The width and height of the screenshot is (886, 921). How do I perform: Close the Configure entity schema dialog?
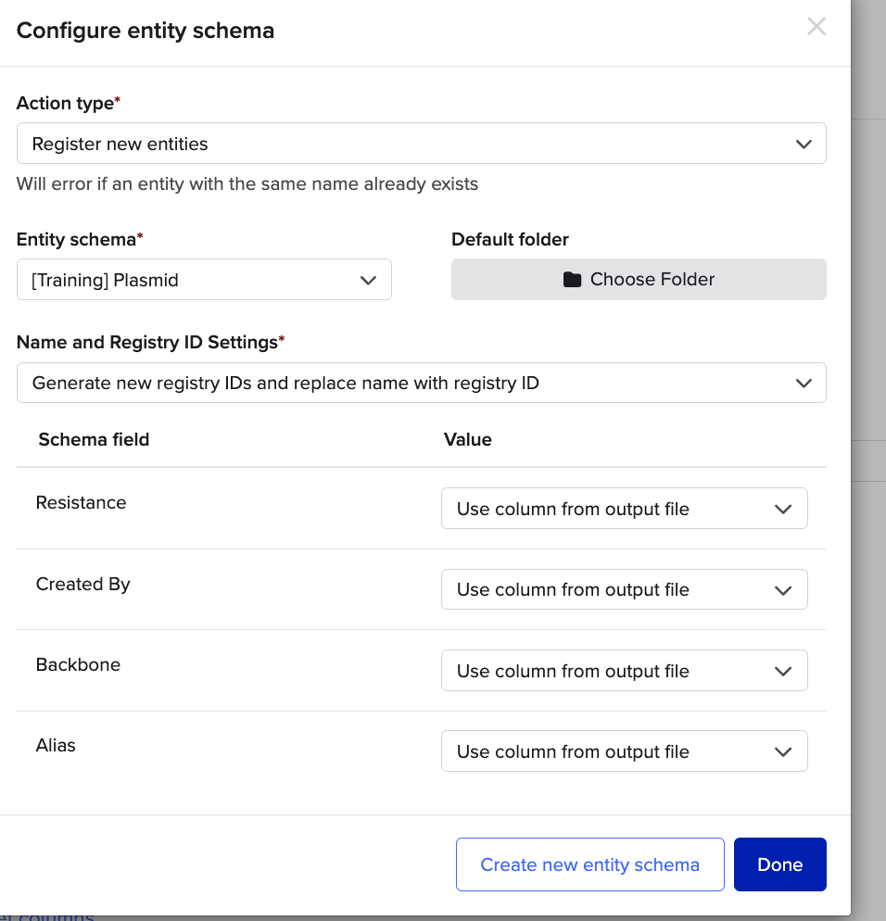pyautogui.click(x=816, y=27)
